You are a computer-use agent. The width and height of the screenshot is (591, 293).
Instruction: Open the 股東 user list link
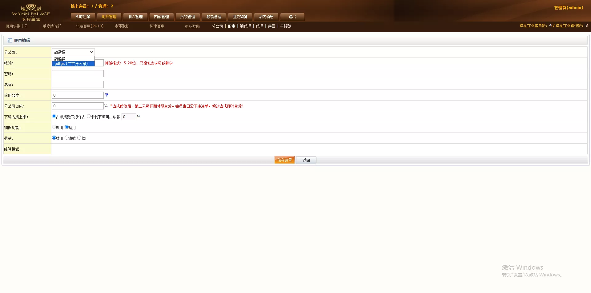[231, 26]
